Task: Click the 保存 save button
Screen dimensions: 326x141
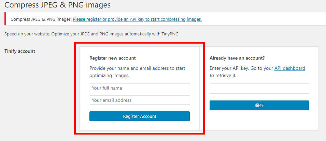Action: pos(259,105)
